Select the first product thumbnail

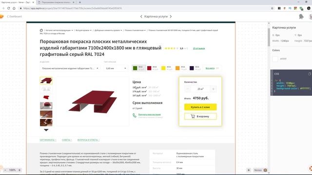pyautogui.click(x=46, y=81)
